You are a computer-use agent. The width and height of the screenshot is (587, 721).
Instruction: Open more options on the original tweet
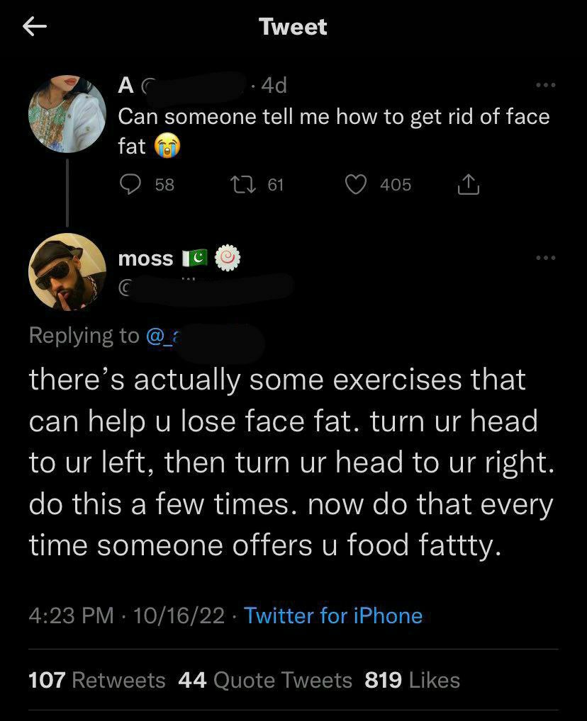coord(546,85)
